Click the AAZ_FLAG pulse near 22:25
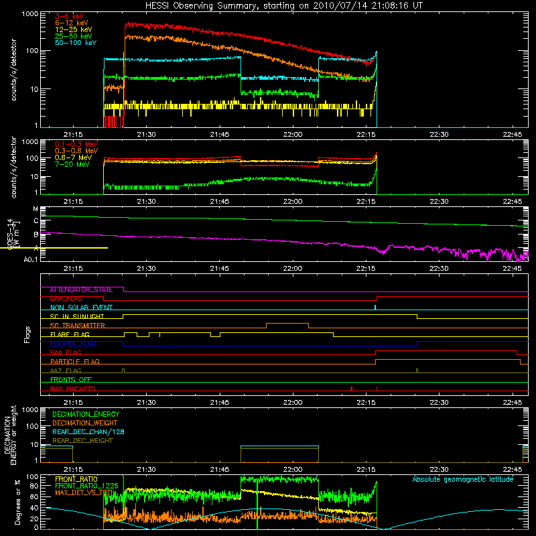536x536 pixels. (x=417, y=371)
